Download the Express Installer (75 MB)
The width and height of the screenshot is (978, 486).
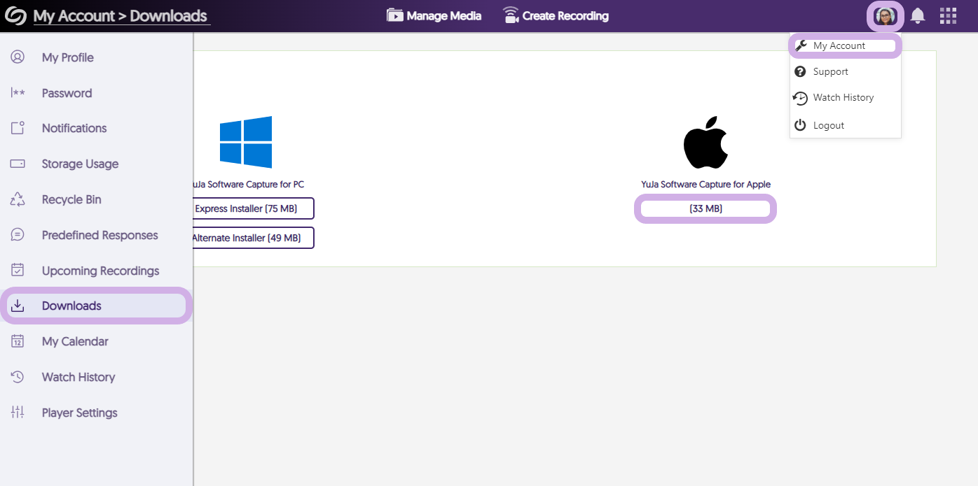tap(254, 208)
